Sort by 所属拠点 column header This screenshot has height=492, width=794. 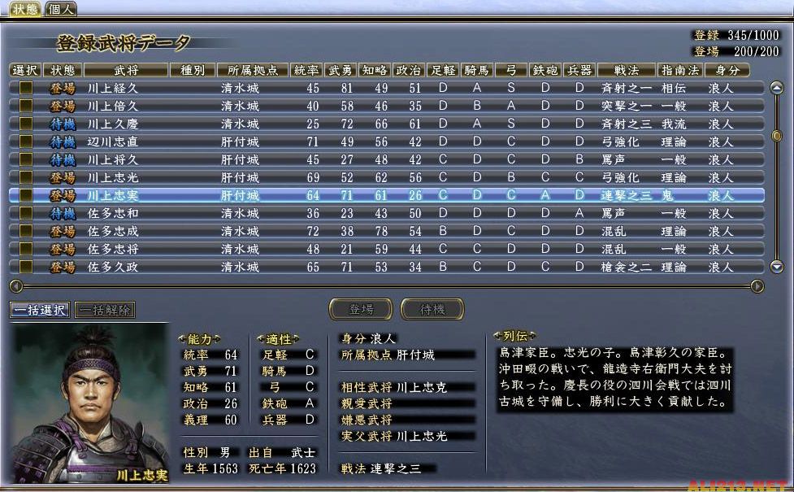(x=253, y=71)
